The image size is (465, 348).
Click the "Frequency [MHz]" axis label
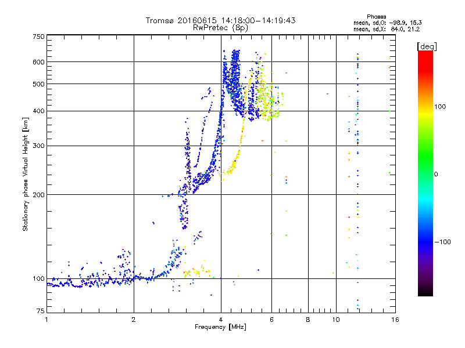pyautogui.click(x=220, y=327)
